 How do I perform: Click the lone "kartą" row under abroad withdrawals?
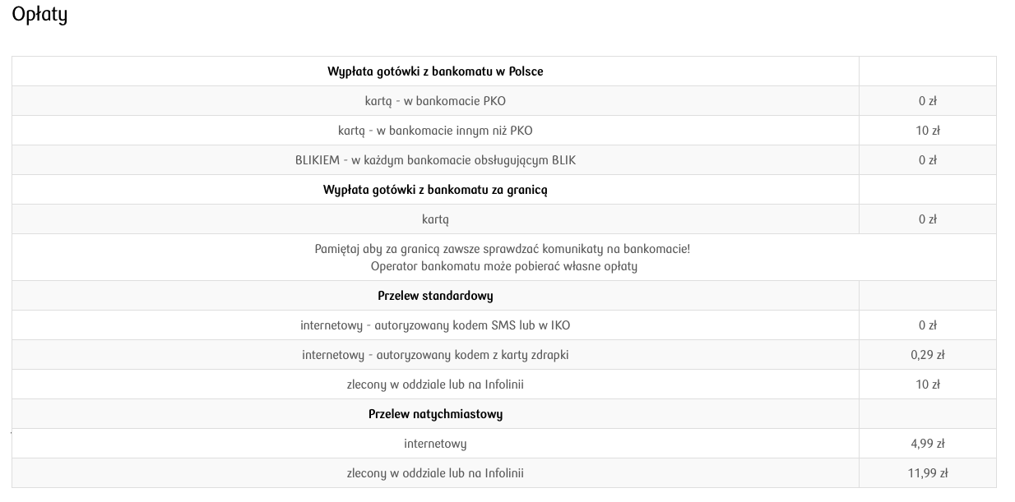(435, 219)
